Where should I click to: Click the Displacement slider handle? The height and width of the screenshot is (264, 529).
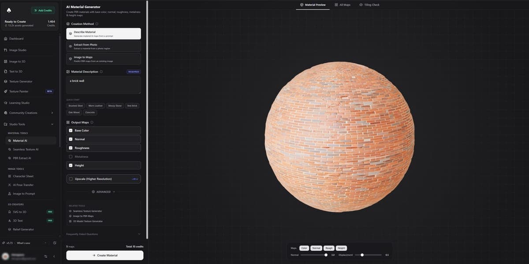[362, 255]
